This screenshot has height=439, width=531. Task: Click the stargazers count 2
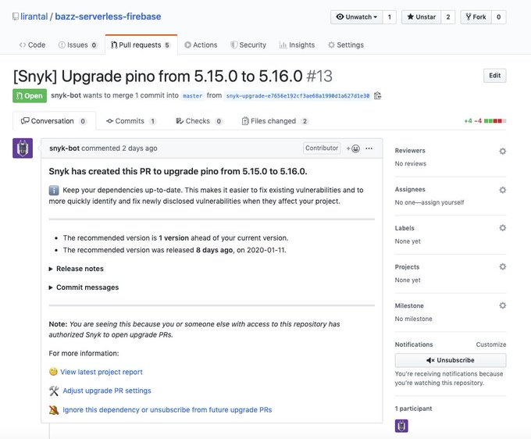[x=448, y=17]
